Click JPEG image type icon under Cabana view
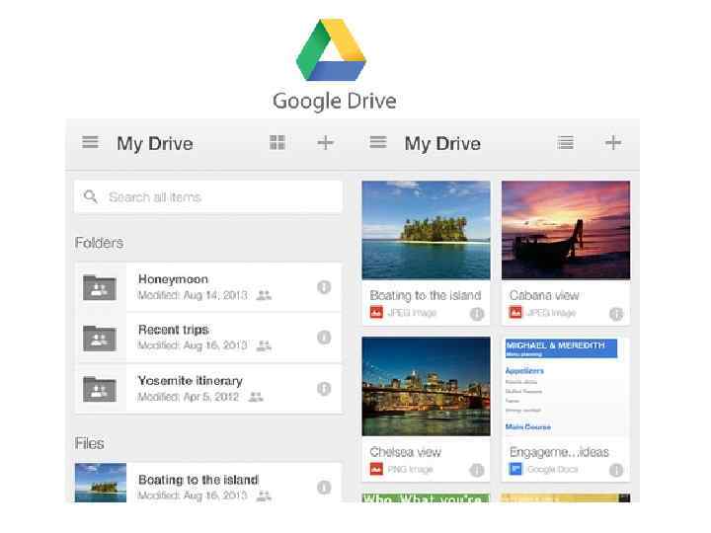 pyautogui.click(x=515, y=313)
